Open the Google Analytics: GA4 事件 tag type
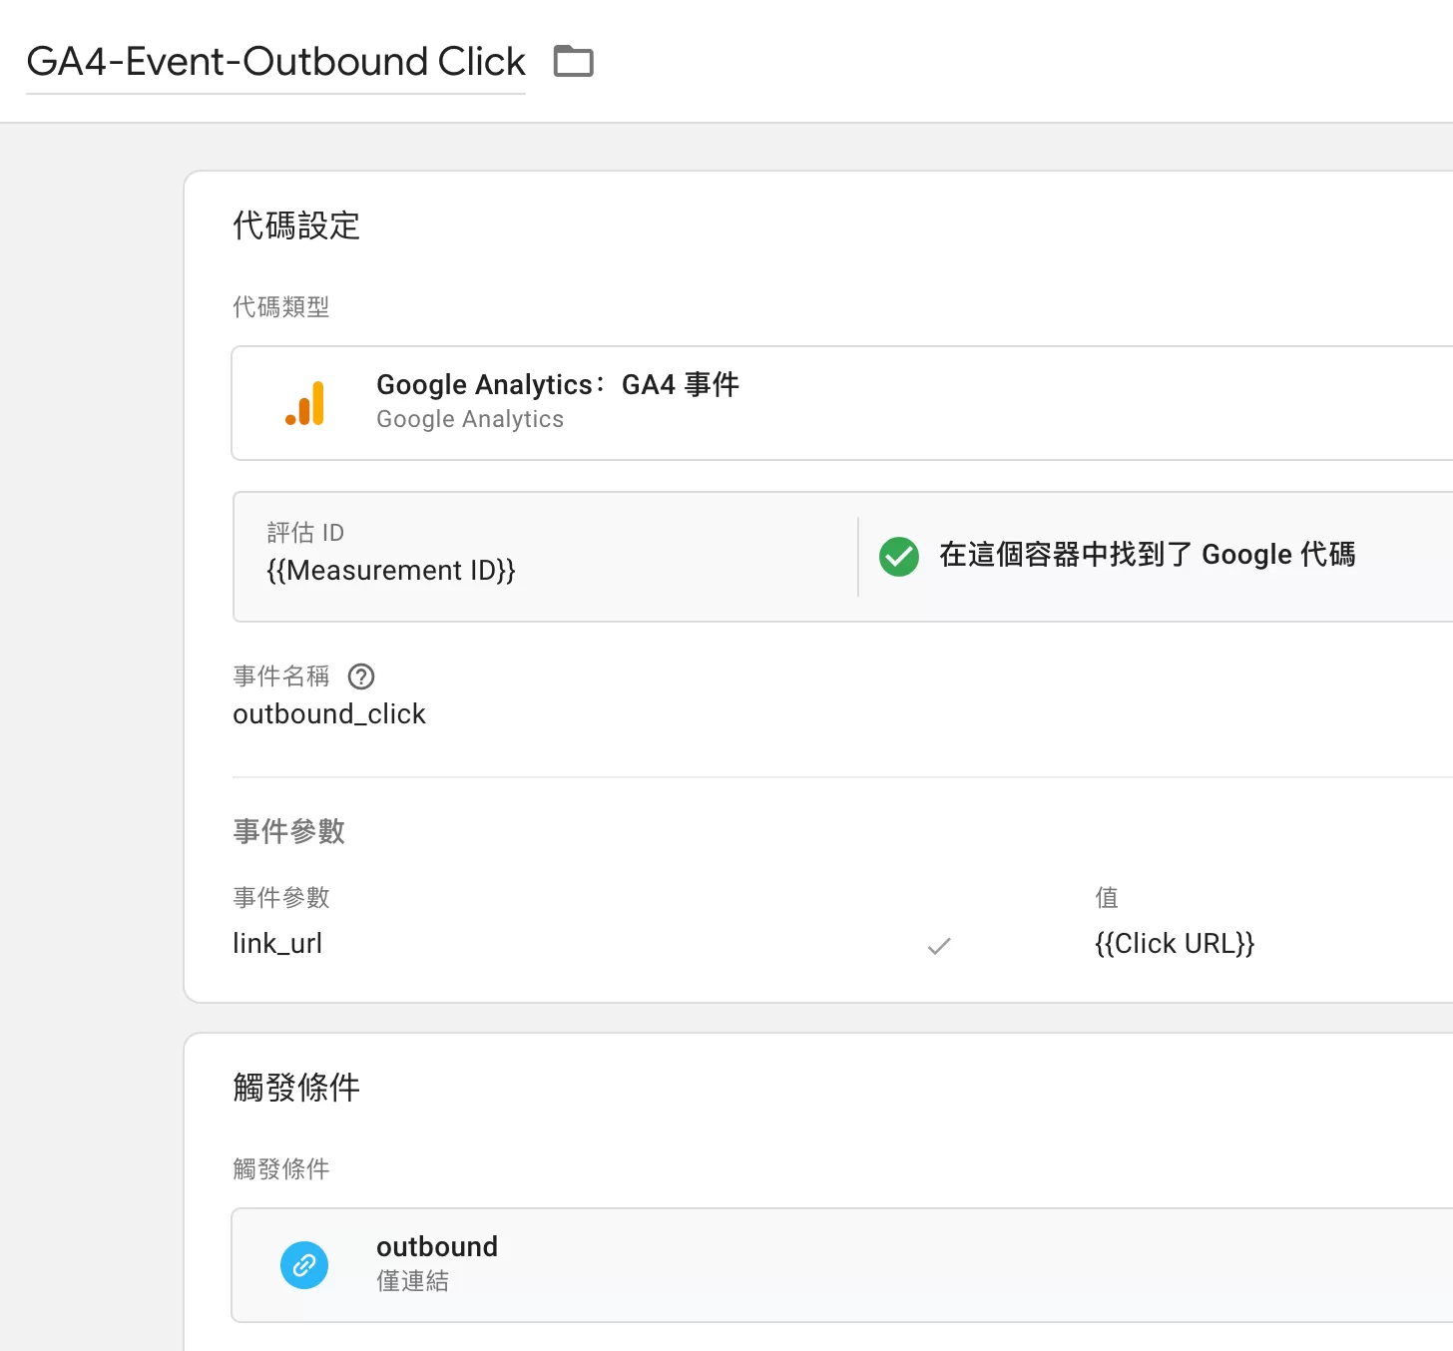Viewport: 1453px width, 1351px height. pyautogui.click(x=842, y=403)
